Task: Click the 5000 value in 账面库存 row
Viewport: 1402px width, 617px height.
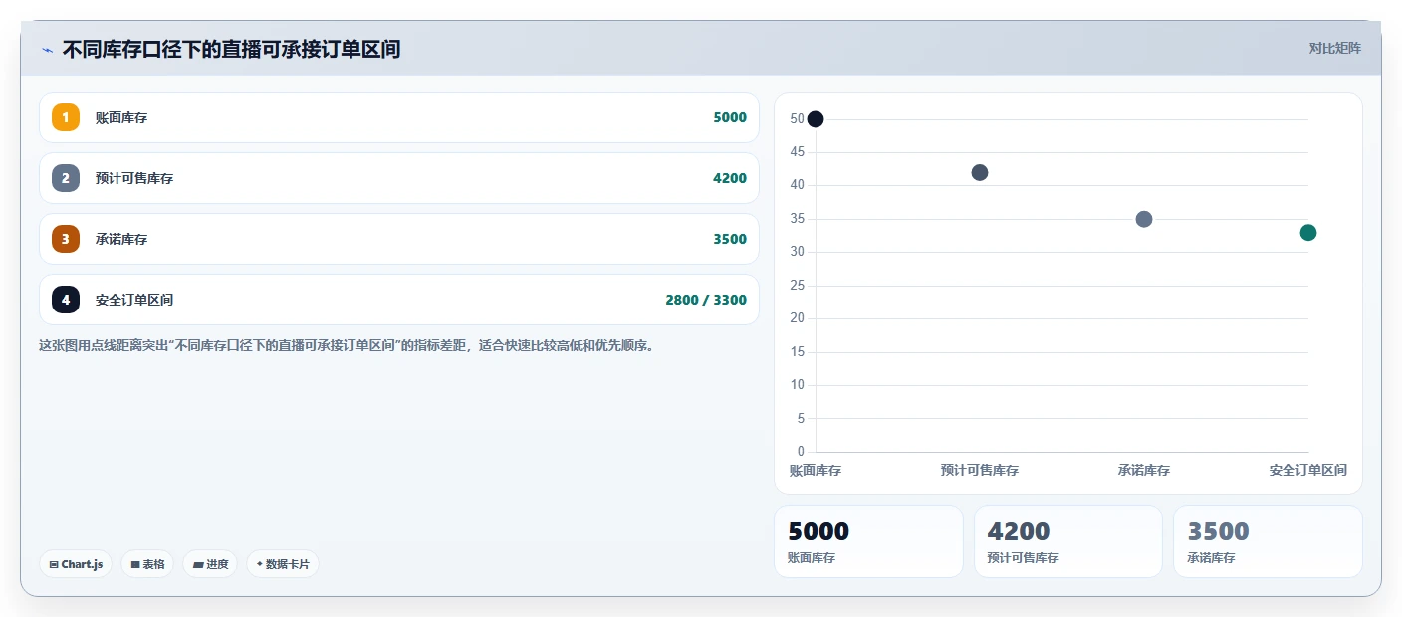Action: pos(730,117)
